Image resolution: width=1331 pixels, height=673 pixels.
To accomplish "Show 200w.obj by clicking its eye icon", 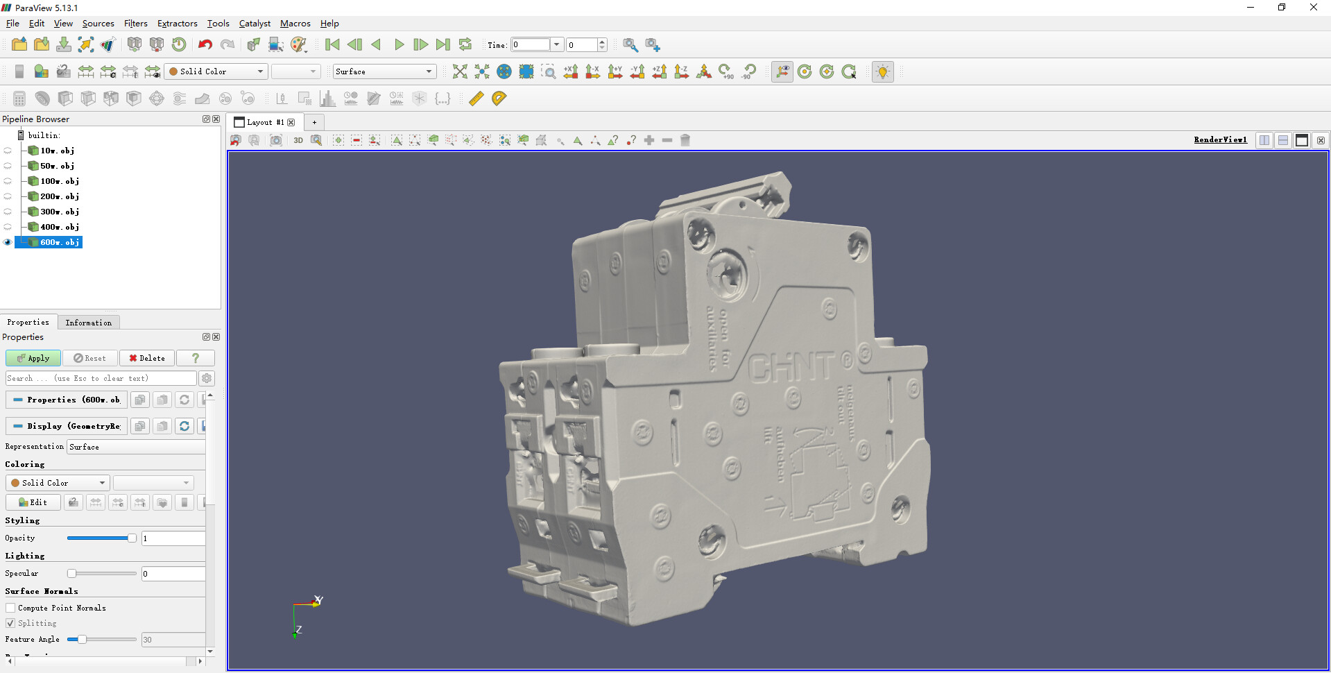I will click(8, 196).
